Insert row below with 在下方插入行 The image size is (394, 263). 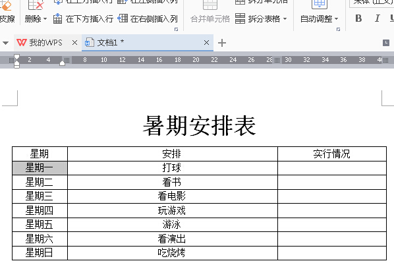(x=83, y=19)
